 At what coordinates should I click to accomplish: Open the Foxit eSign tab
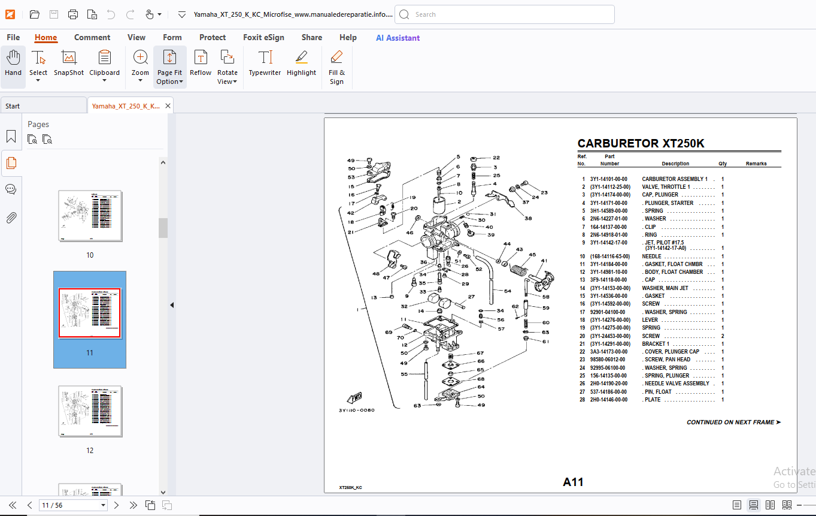(263, 37)
